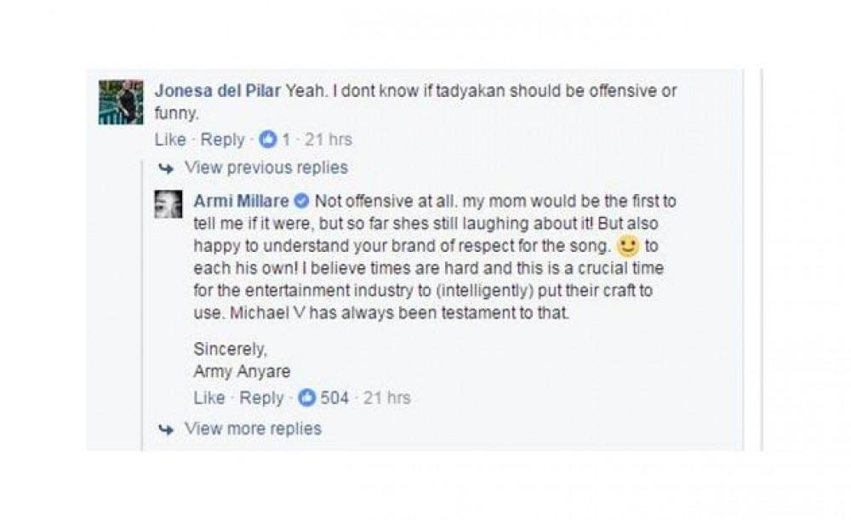Like Armi Millare's reply
The width and height of the screenshot is (851, 520).
coord(209,397)
